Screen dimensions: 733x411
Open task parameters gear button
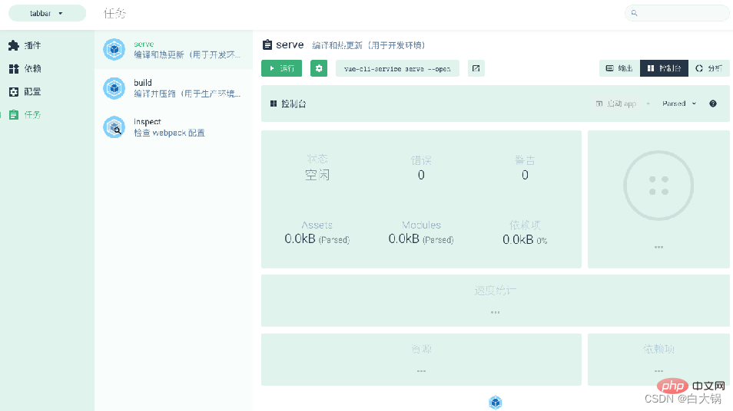coord(319,68)
